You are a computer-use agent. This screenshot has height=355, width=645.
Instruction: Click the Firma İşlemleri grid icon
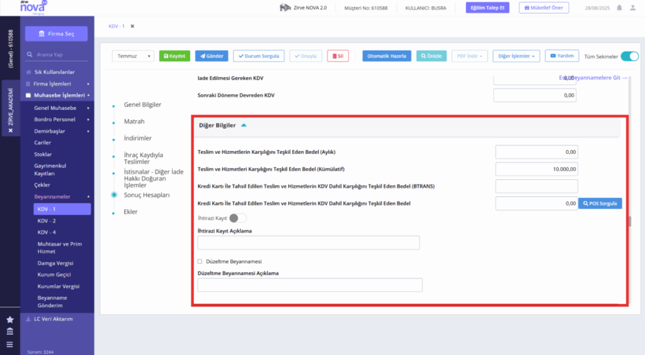pyautogui.click(x=28, y=84)
